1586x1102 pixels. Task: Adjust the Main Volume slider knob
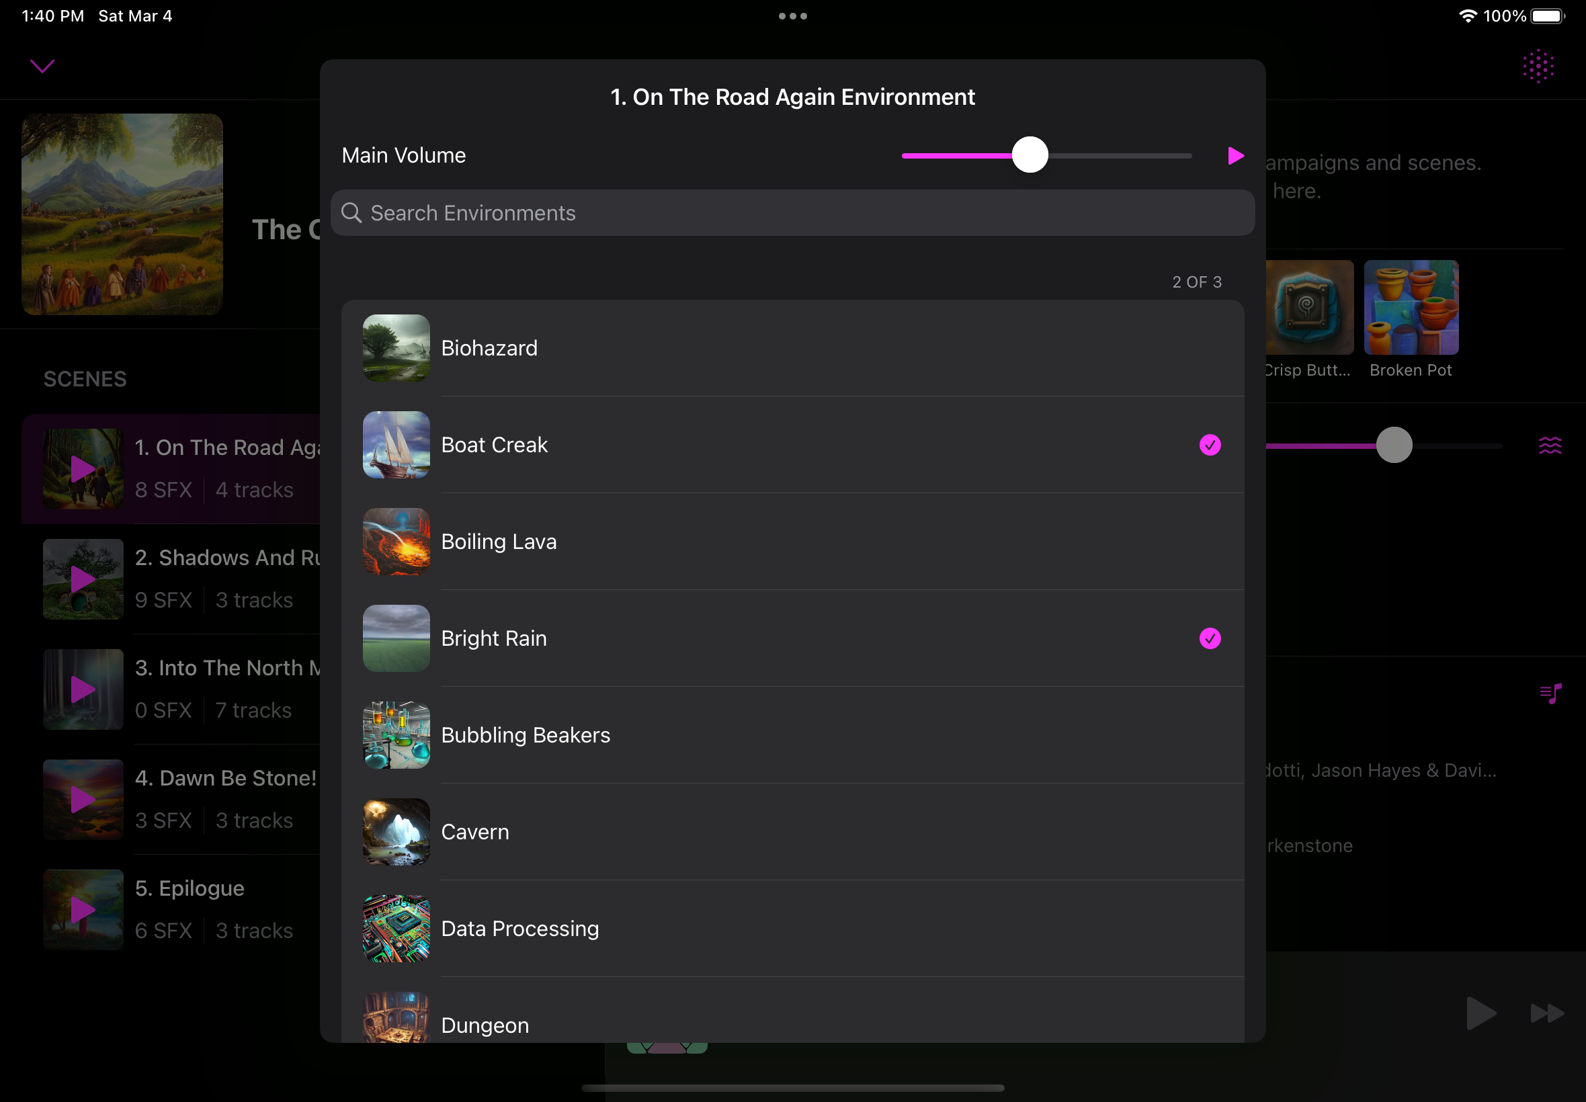(x=1030, y=155)
